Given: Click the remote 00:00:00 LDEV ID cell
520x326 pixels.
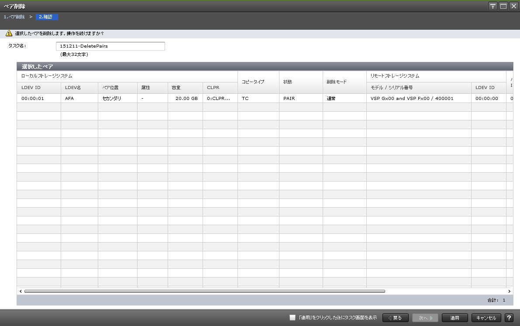Looking at the screenshot, I should pyautogui.click(x=489, y=98).
